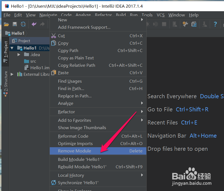Expand the External Libraries arrow
Screen dimensions: 224x191
click(x=12, y=74)
